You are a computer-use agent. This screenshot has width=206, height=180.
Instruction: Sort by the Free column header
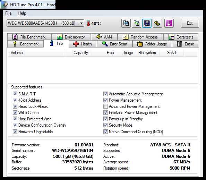click(x=103, y=53)
